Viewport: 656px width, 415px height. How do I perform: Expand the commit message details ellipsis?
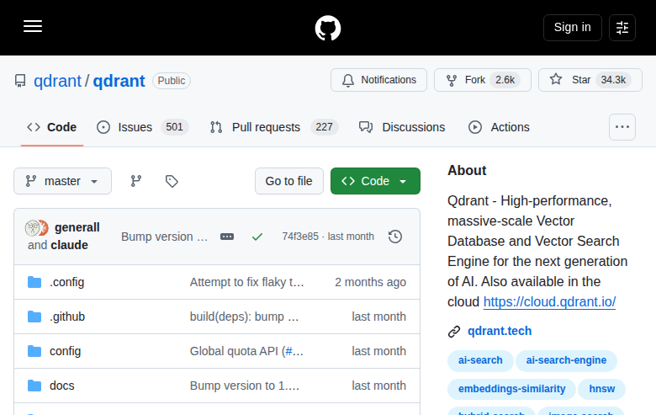pyautogui.click(x=227, y=237)
